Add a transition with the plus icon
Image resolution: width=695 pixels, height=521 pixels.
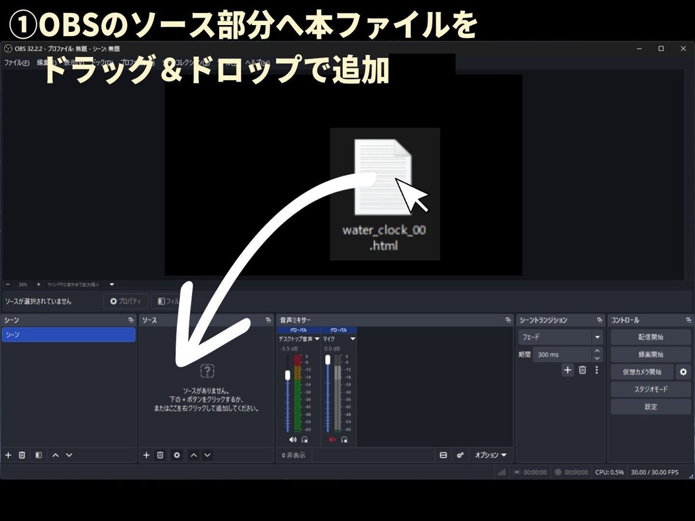[x=568, y=370]
